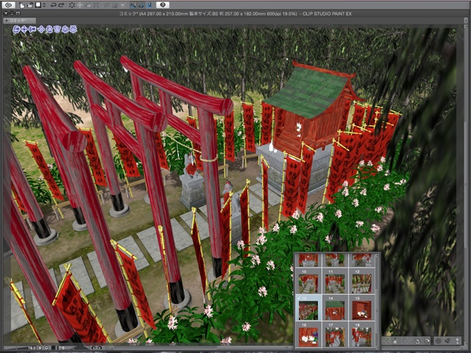Click fit-to-screen icon in status bar
Viewport: 471px width, 353px height.
[53, 348]
